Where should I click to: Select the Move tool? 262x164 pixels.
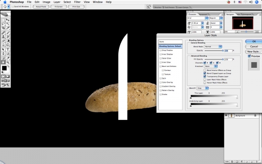[8, 20]
